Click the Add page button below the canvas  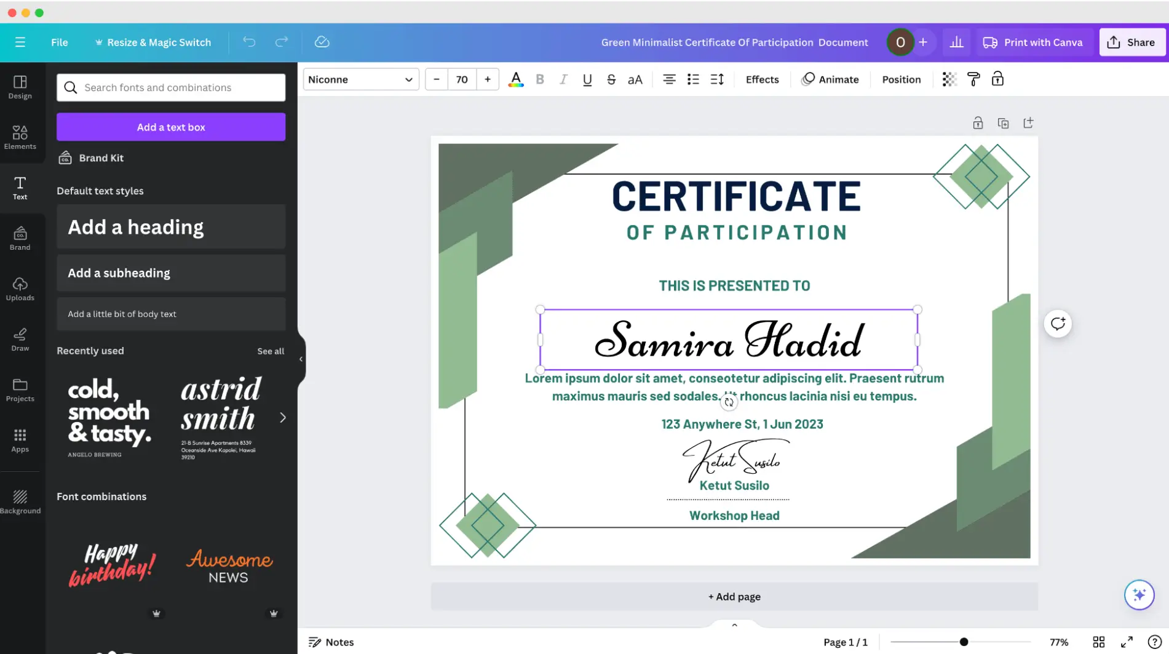pyautogui.click(x=734, y=596)
